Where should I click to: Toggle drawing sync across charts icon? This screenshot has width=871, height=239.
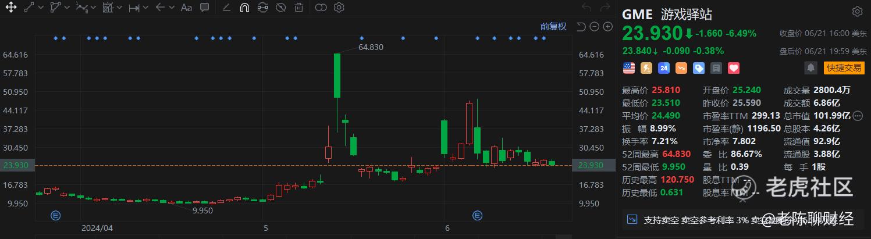click(262, 8)
